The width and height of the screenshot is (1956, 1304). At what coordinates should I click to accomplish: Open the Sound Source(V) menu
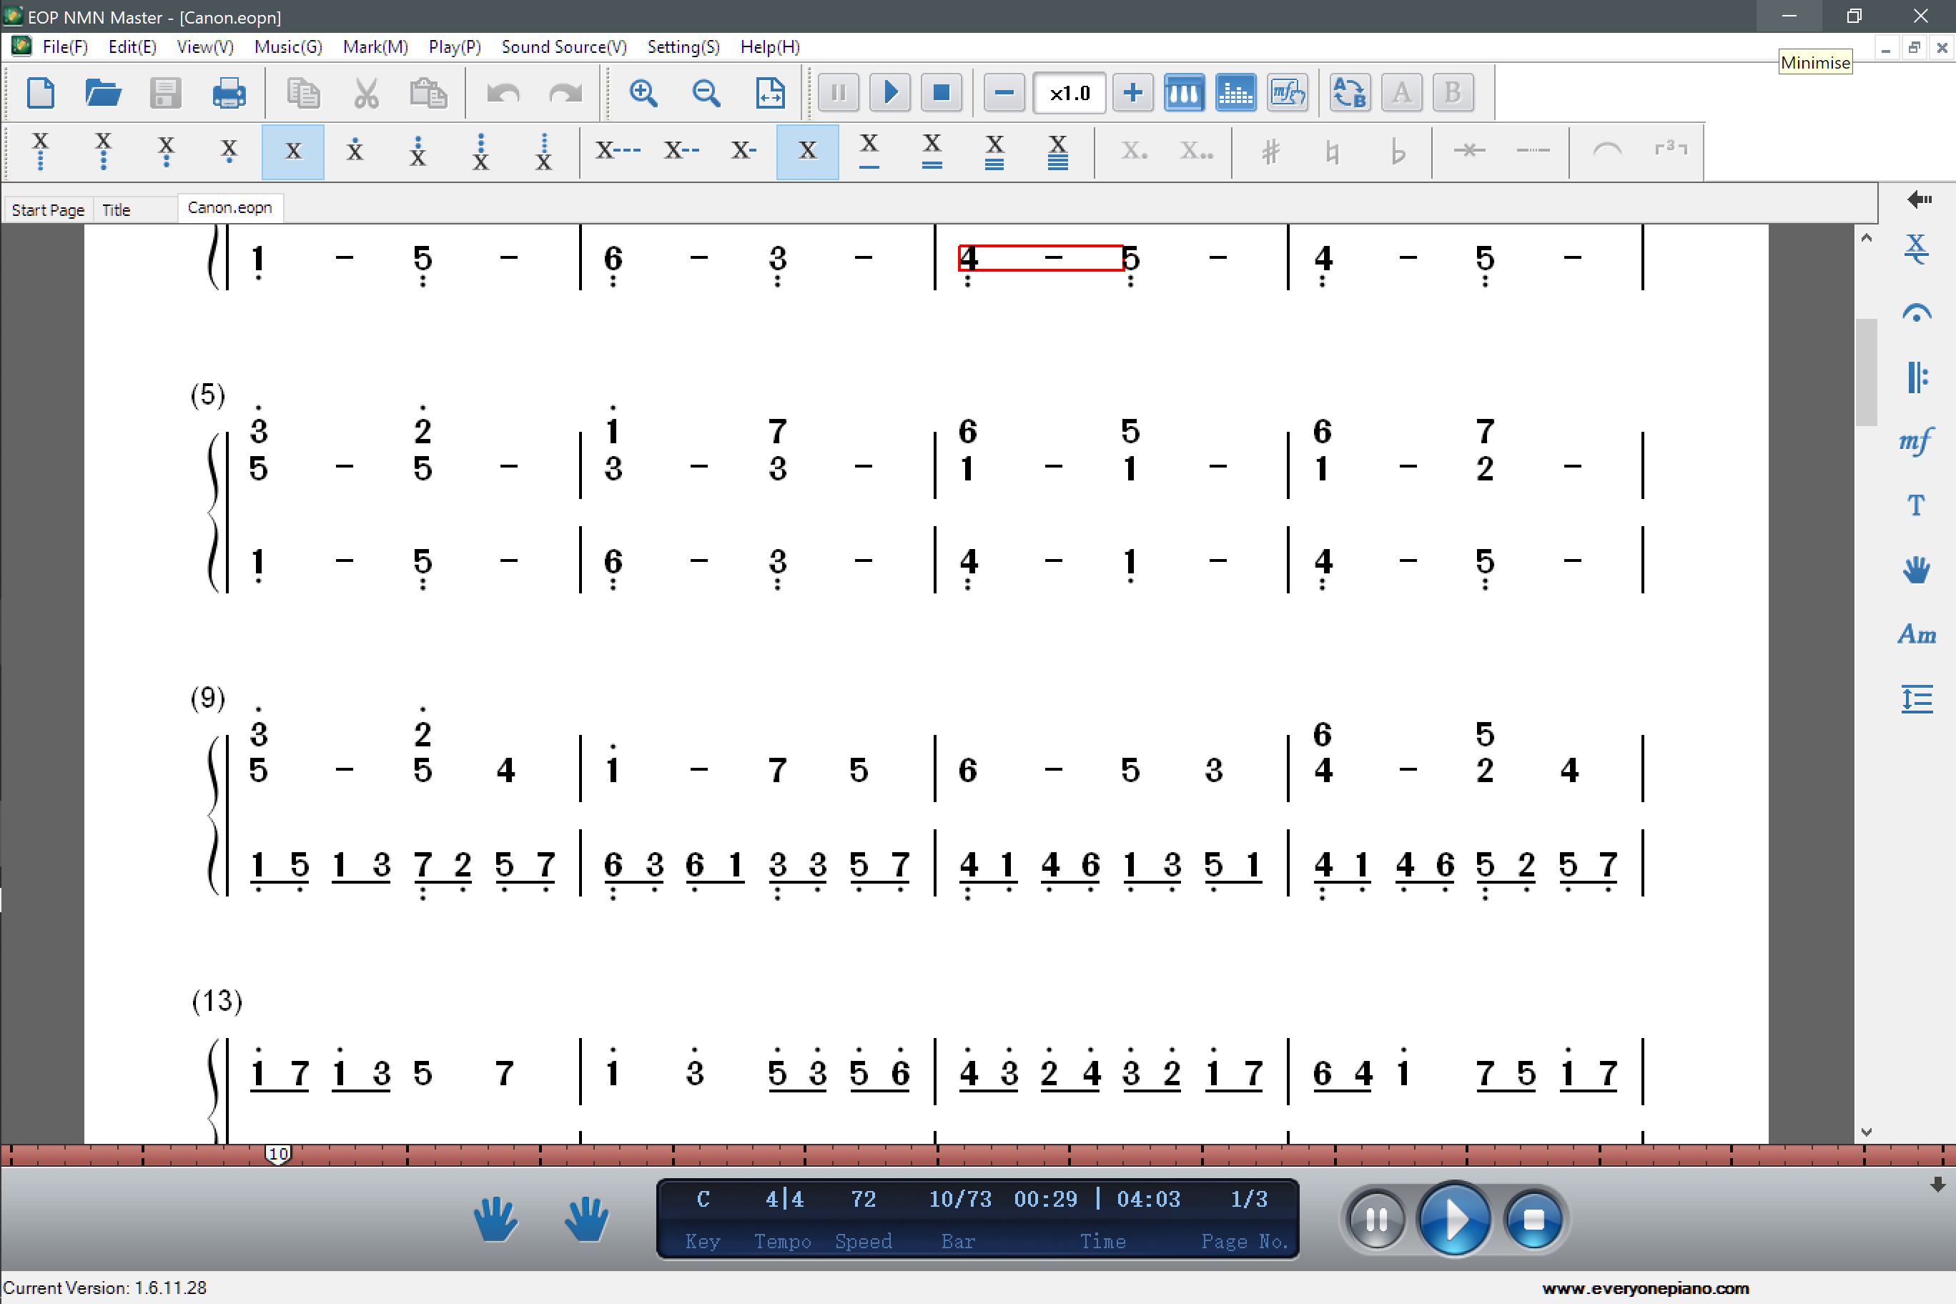click(564, 46)
